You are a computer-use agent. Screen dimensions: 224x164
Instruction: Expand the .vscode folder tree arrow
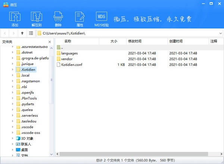point(13,127)
